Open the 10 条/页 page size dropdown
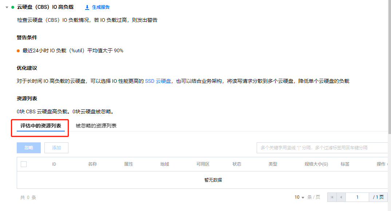 coord(299,197)
